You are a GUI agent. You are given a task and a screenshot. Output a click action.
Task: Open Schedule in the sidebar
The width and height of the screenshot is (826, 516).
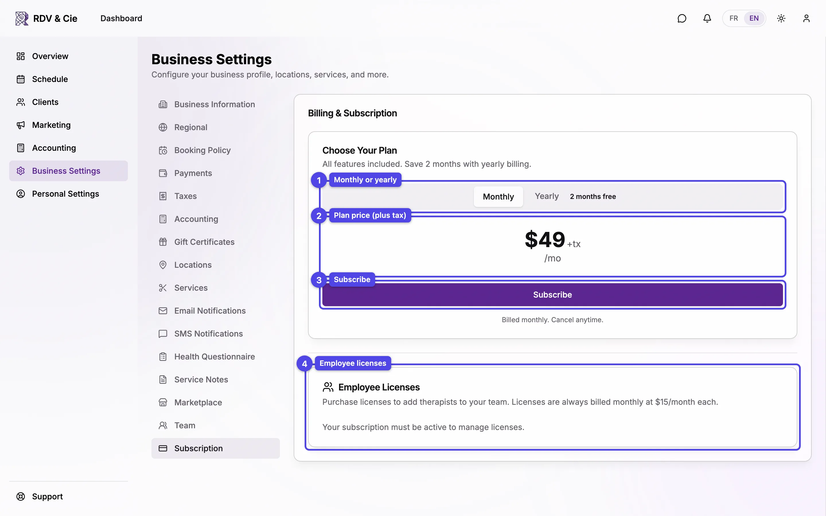(x=68, y=79)
